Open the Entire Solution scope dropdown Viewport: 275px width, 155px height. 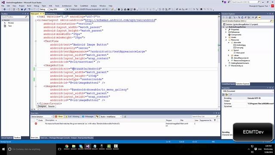(x=42, y=117)
